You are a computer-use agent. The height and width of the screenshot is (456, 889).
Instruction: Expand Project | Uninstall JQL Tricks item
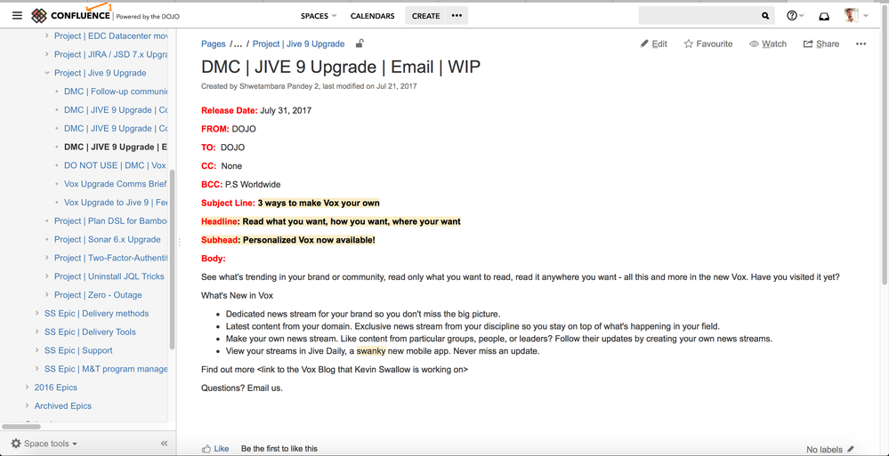[x=47, y=276]
